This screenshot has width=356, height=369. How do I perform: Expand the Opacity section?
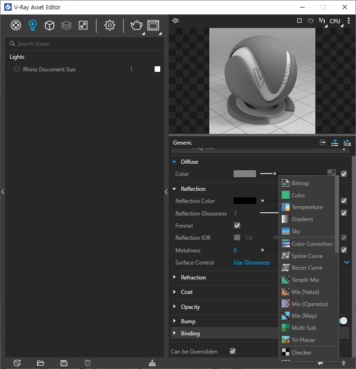174,306
